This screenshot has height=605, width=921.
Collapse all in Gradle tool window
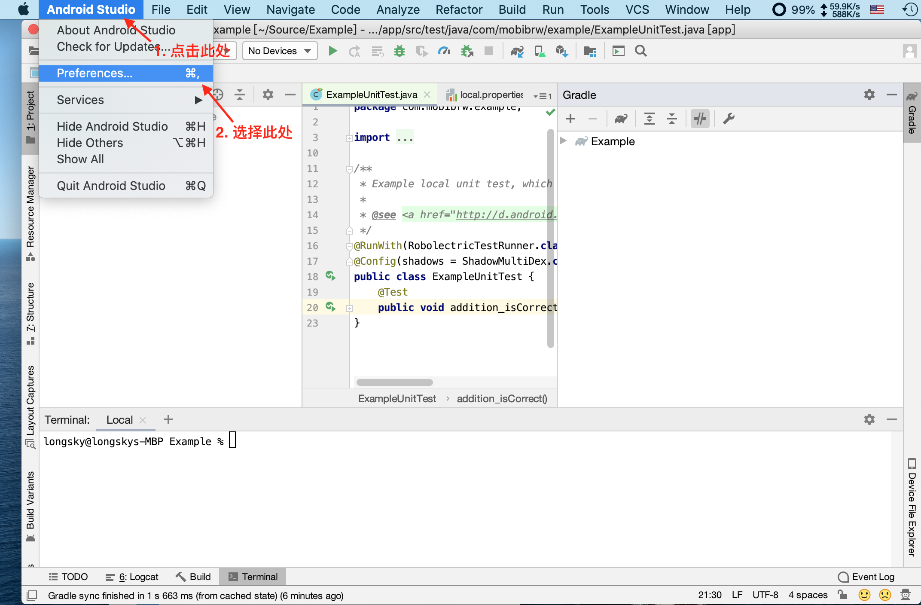[x=672, y=119]
